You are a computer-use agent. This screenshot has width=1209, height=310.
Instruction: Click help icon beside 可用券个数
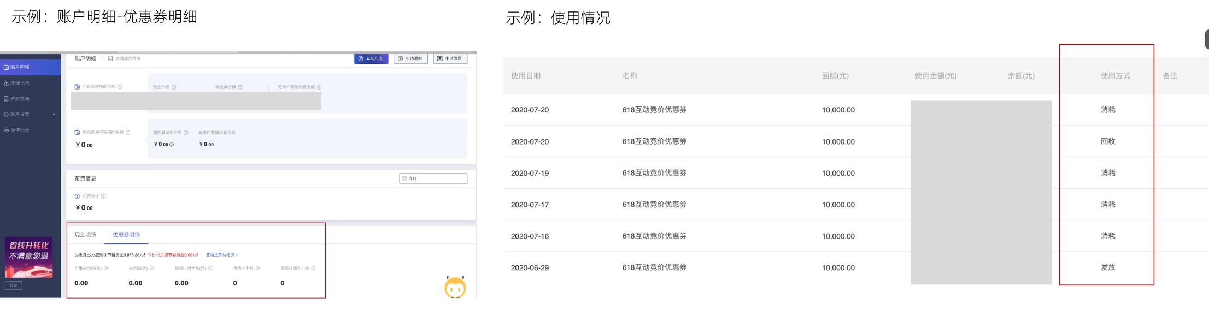click(257, 269)
